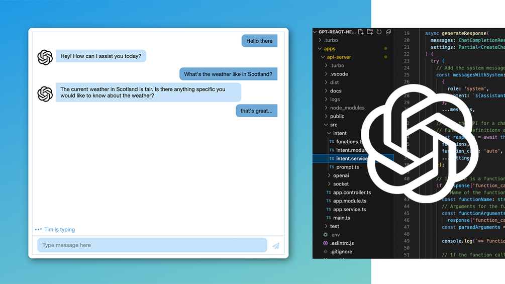Viewport: 505px width, 284px height.
Task: Click the 'const messagesWithSystem' code line
Action: coord(470,75)
